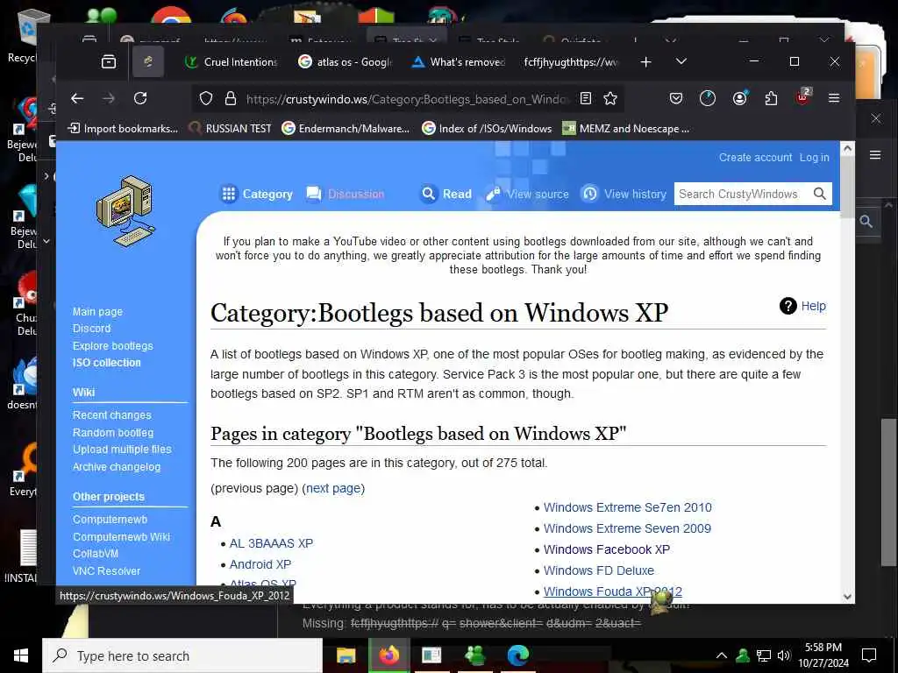Click the Create account link
This screenshot has height=673, width=898.
pyautogui.click(x=755, y=158)
